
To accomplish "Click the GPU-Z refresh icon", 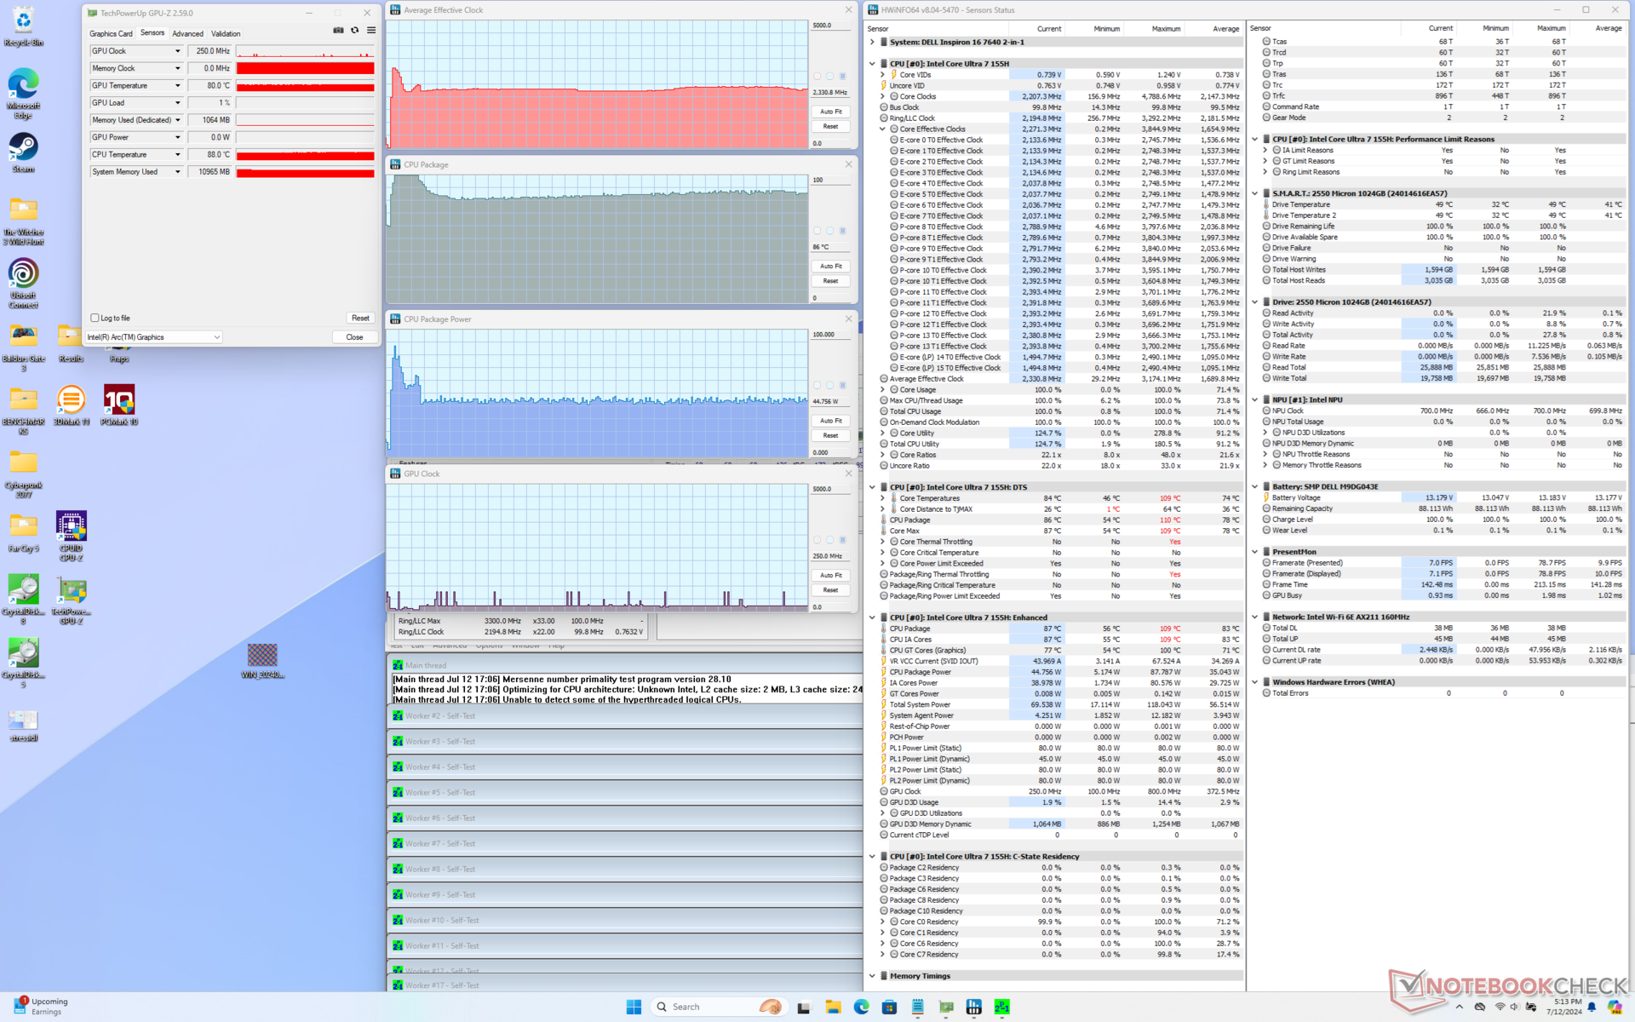I will [355, 31].
